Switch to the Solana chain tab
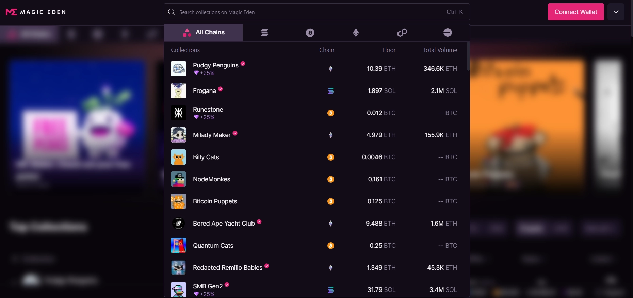 tap(265, 33)
